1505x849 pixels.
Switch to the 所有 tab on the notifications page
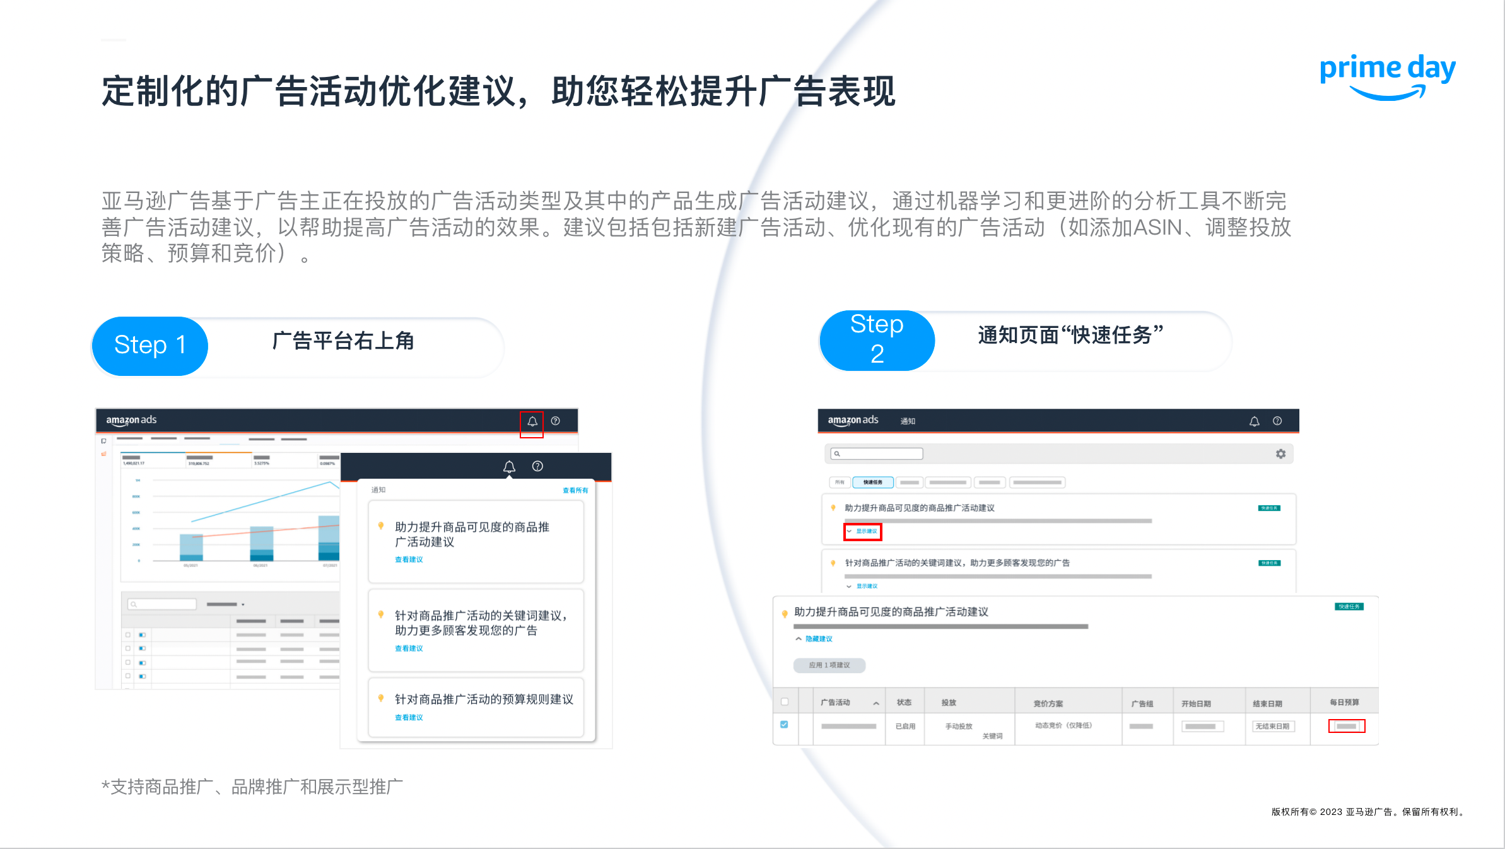(x=840, y=482)
